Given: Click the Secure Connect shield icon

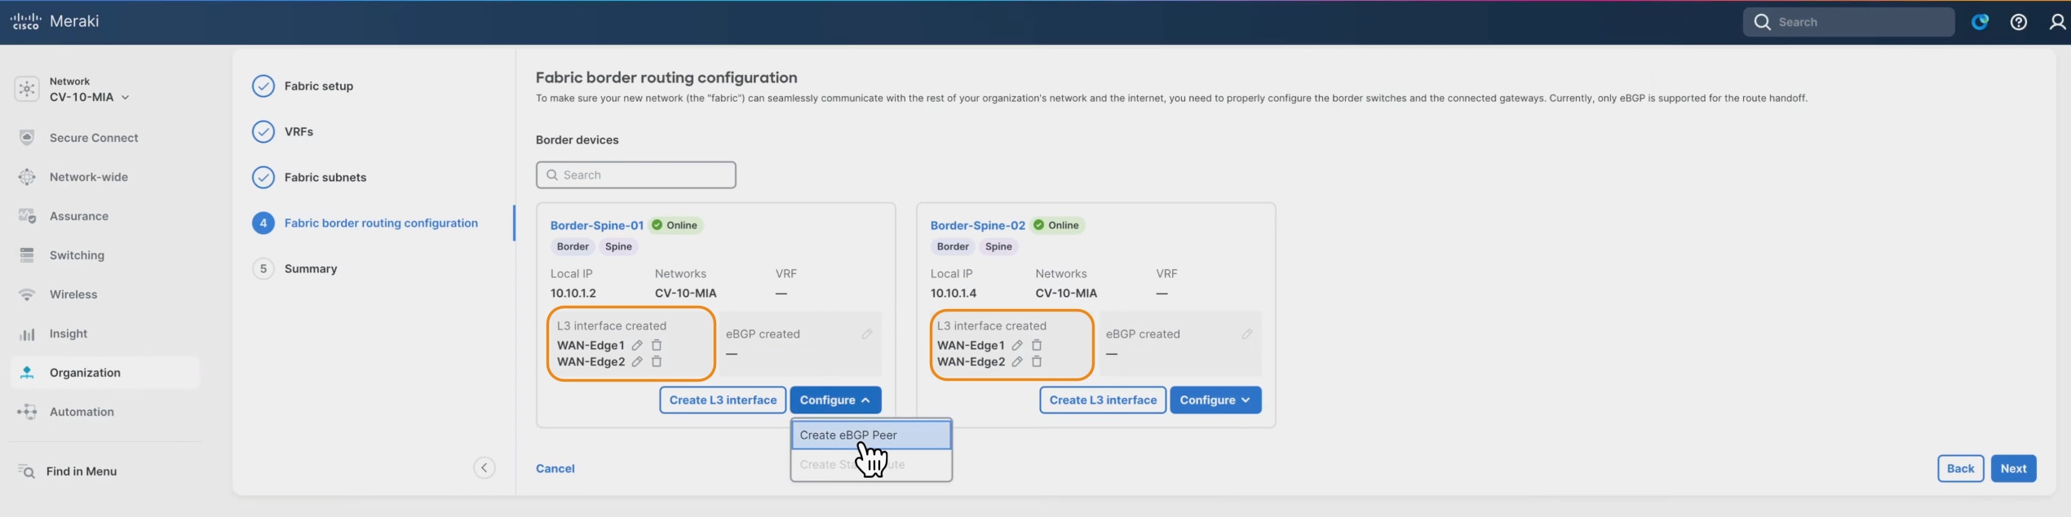Looking at the screenshot, I should [27, 138].
